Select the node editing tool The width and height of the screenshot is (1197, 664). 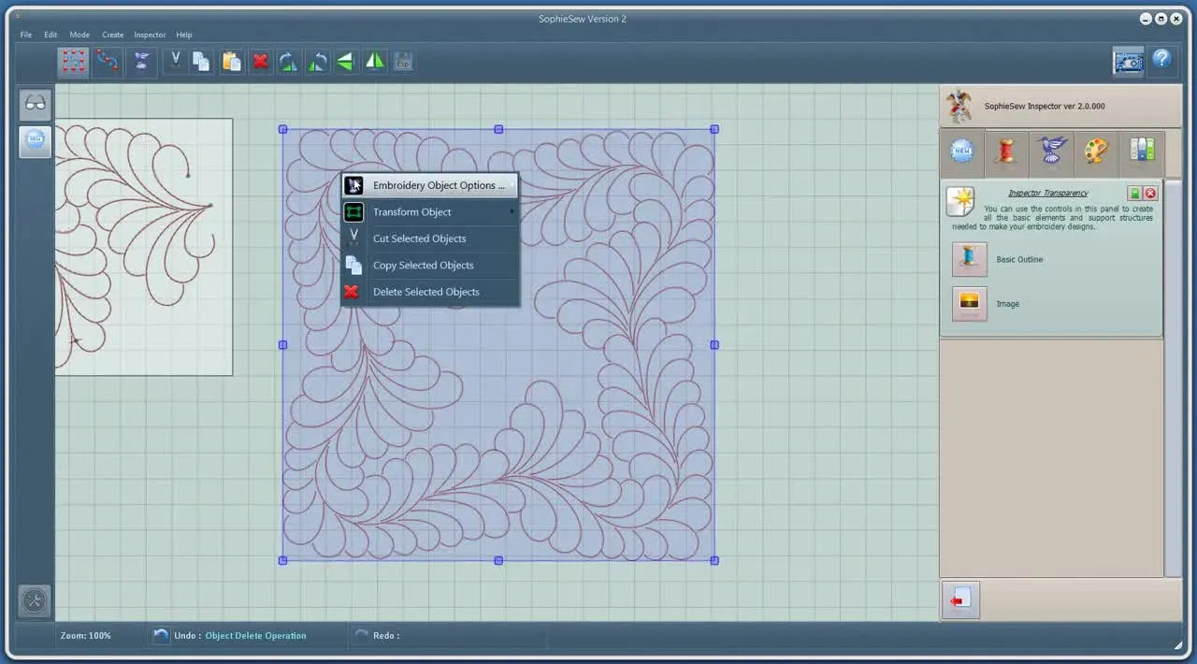[107, 61]
